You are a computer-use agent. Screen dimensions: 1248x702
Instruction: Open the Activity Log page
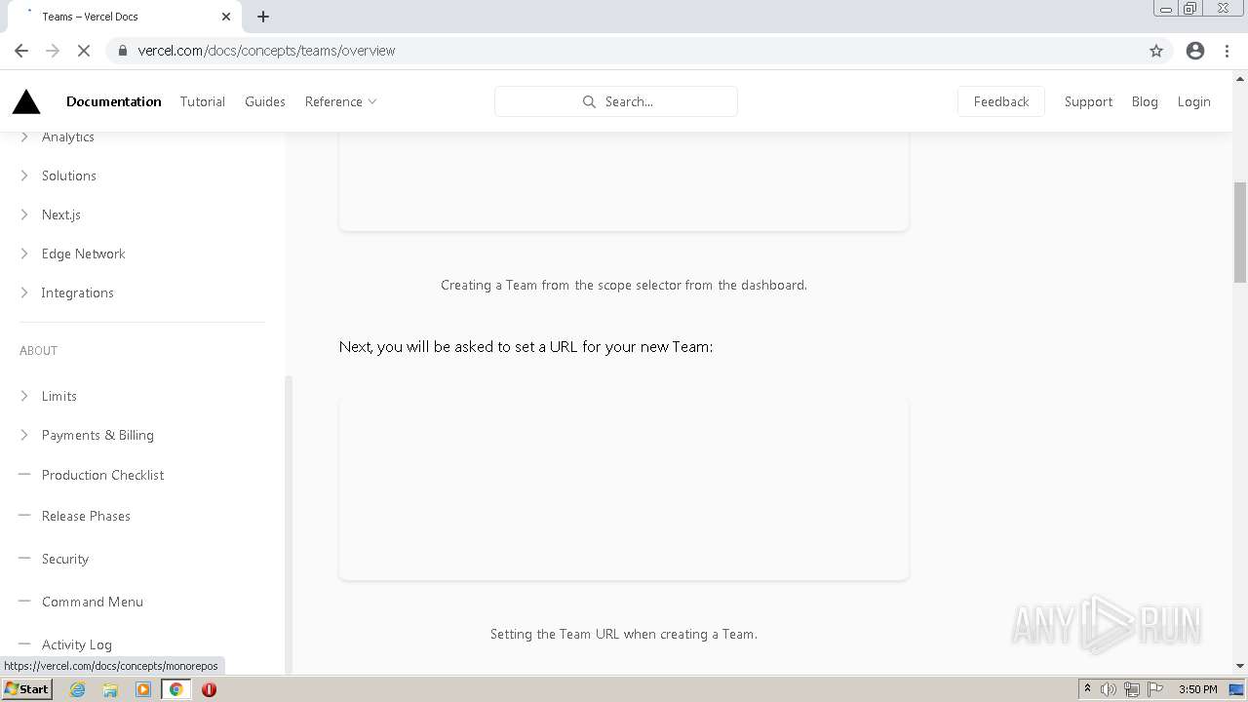77,644
